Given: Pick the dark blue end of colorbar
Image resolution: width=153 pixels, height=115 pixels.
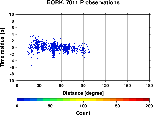Looking at the screenshot, I should (x=21, y=100).
